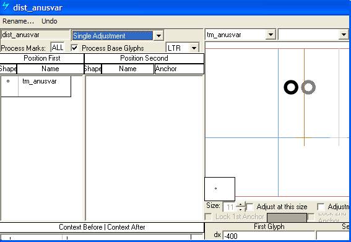Edit the dist_anusvar lookup name field
351x242 pixels.
point(35,35)
